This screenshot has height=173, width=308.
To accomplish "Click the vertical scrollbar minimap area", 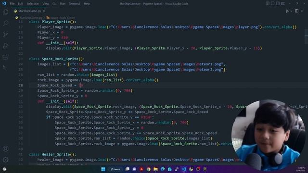I will point(306,37).
